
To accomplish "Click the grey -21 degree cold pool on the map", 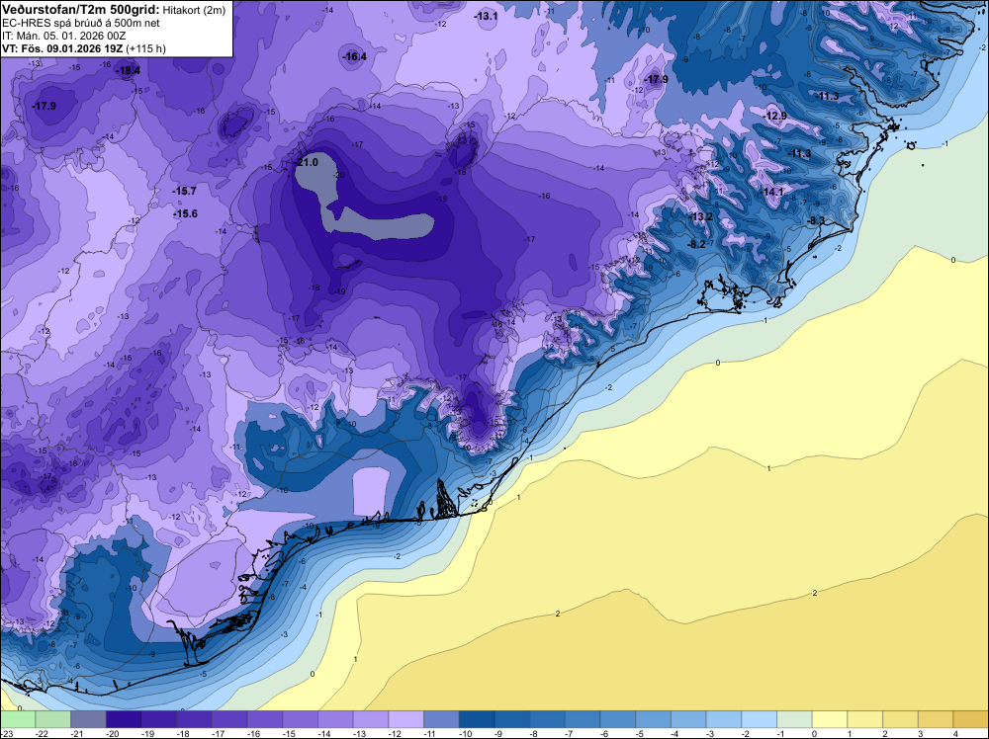I will pyautogui.click(x=379, y=225).
